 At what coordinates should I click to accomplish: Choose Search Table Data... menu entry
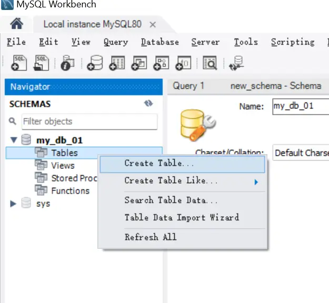(182, 200)
